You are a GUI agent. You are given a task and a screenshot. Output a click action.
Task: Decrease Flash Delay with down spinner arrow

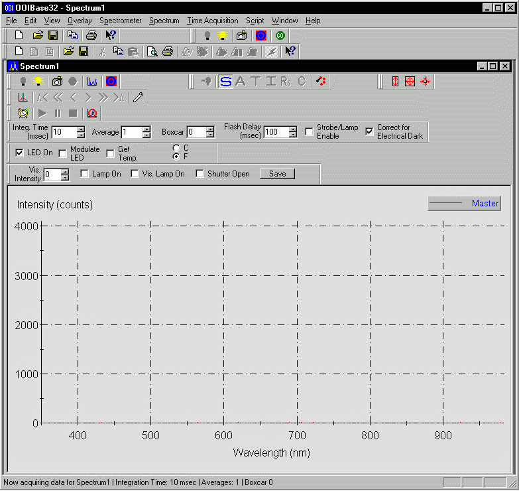pyautogui.click(x=293, y=135)
